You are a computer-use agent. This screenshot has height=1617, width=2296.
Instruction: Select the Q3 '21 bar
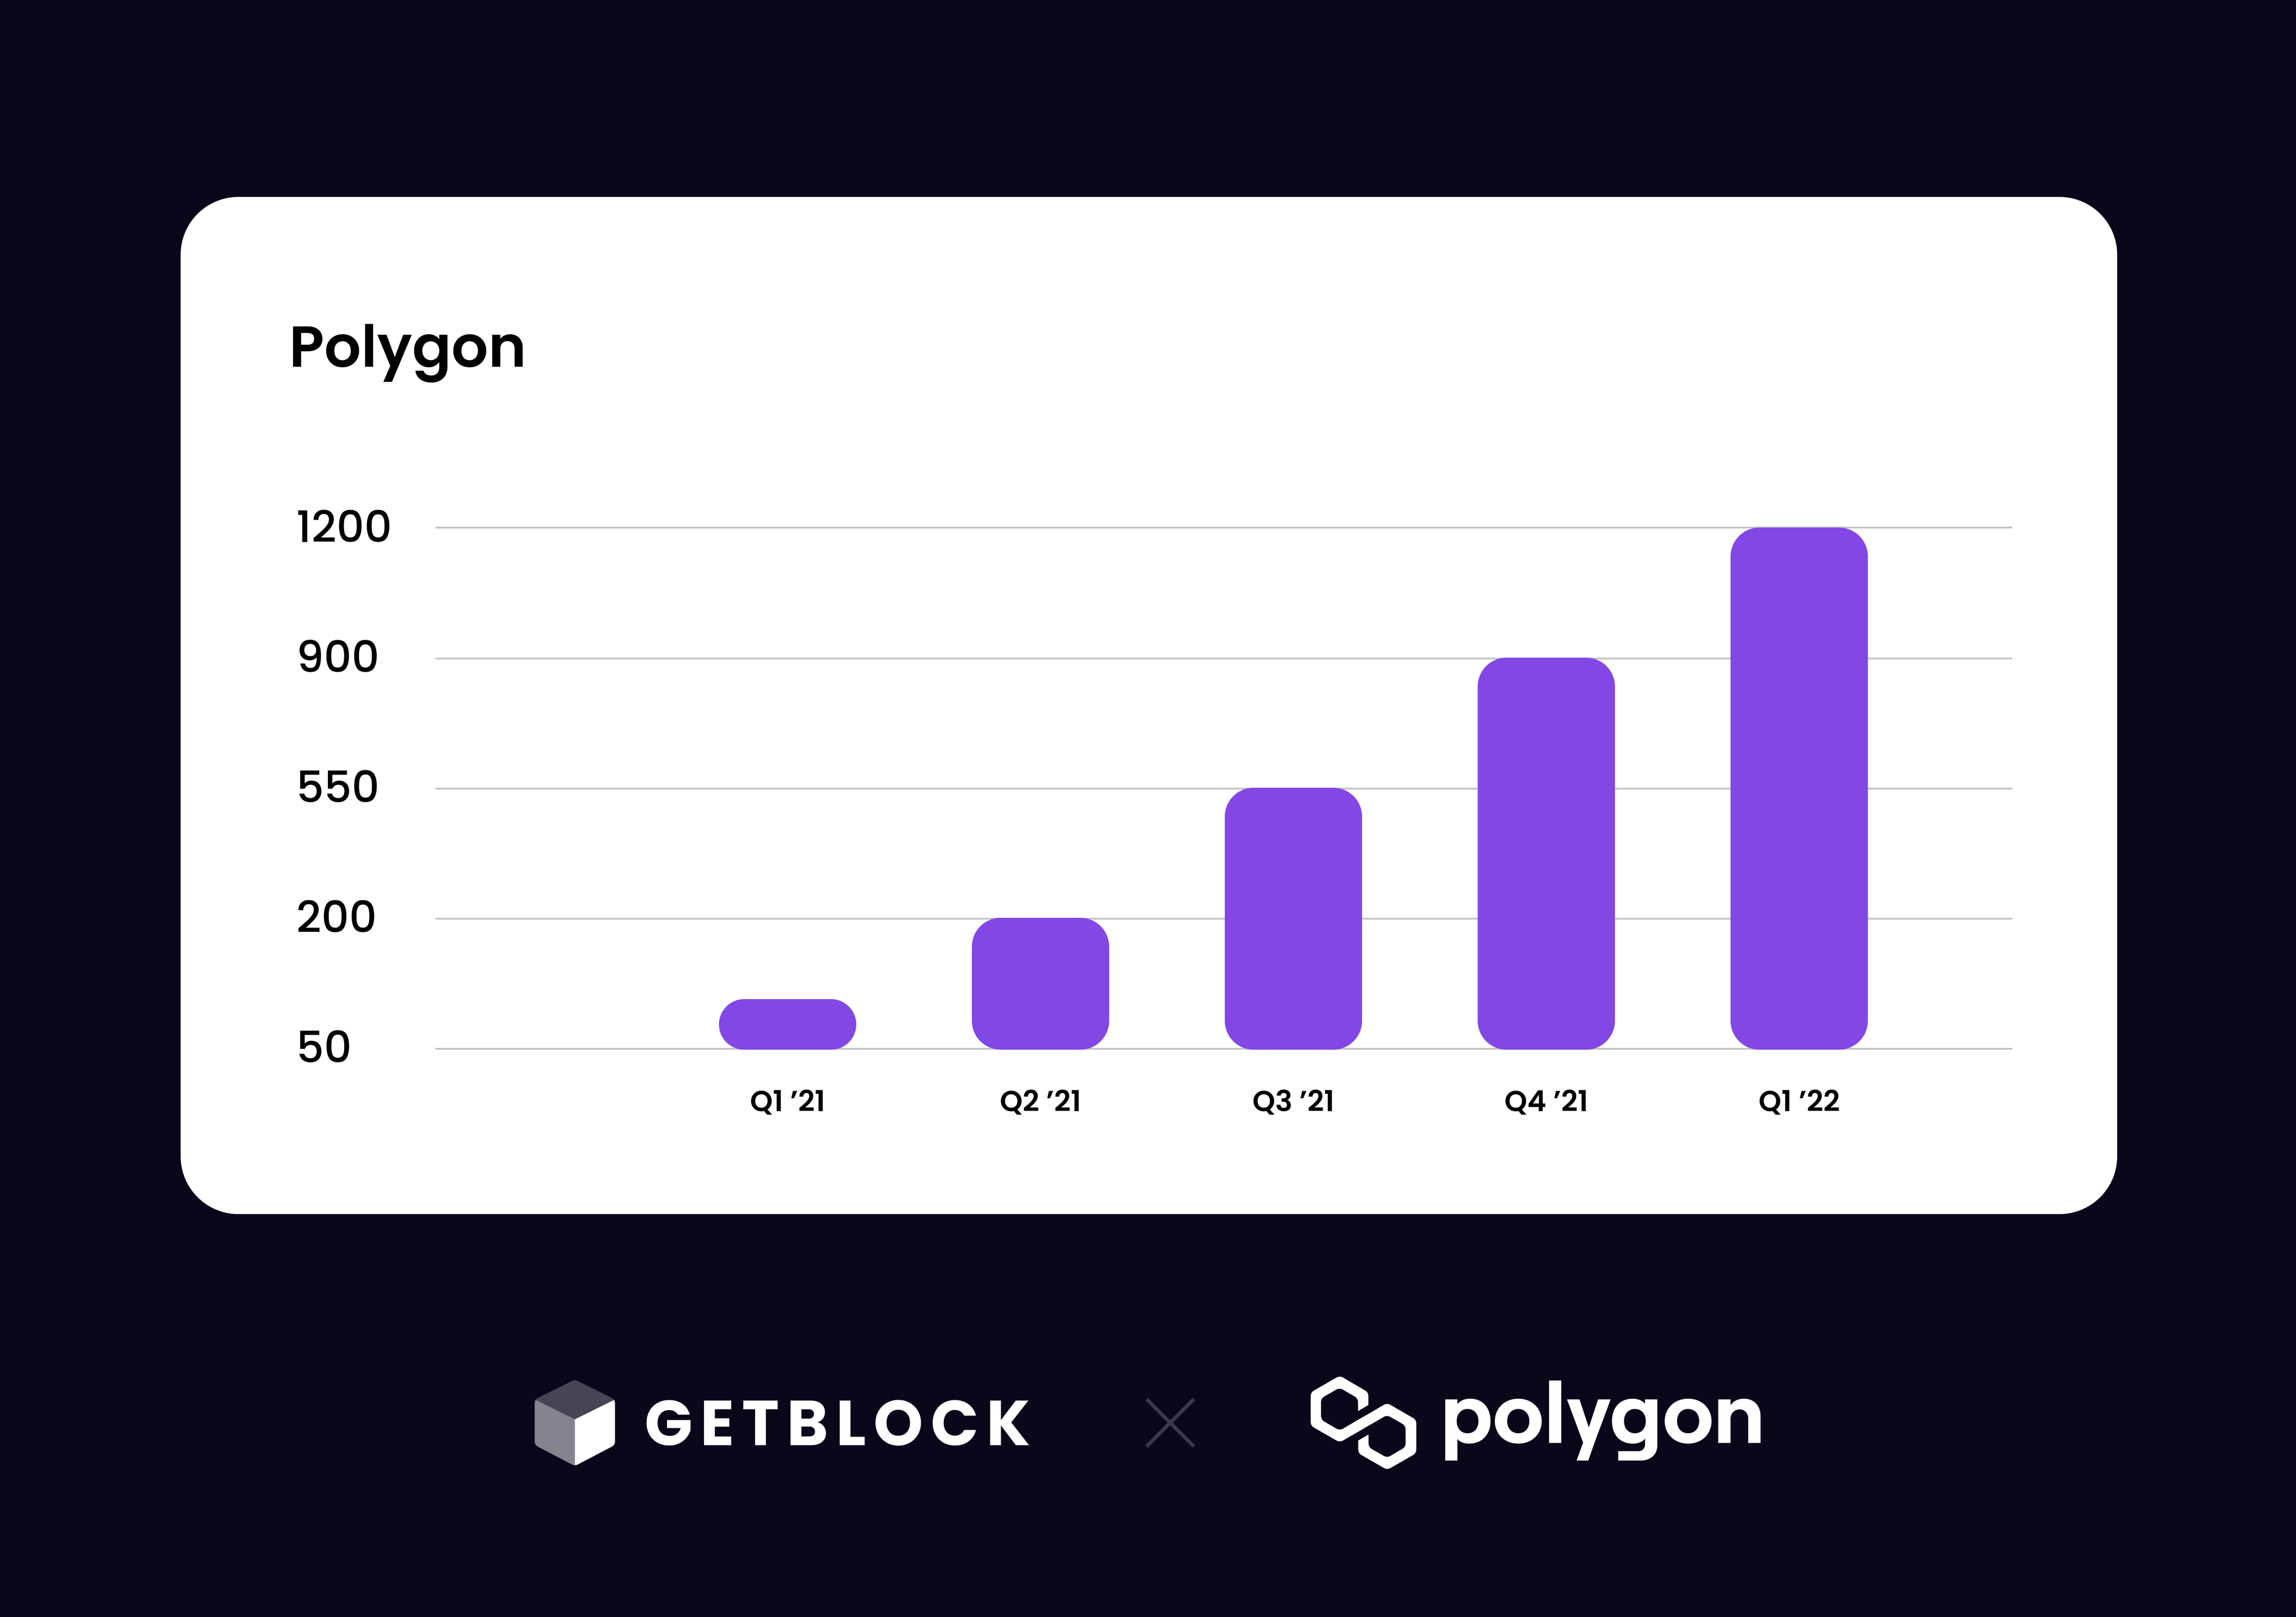click(1293, 918)
